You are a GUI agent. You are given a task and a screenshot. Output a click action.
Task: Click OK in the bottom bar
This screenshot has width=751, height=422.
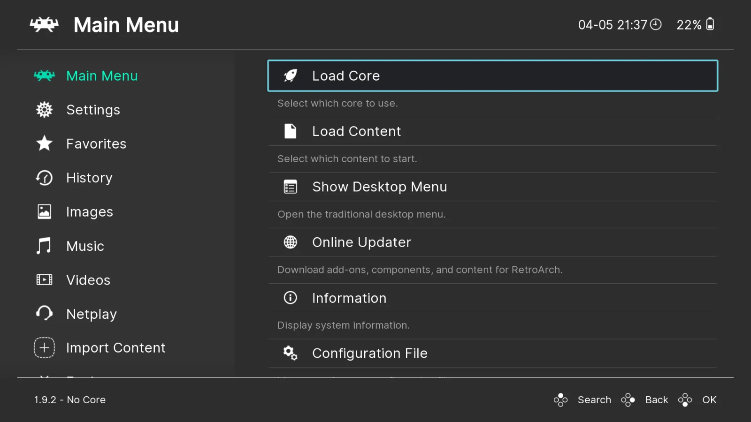click(x=709, y=399)
